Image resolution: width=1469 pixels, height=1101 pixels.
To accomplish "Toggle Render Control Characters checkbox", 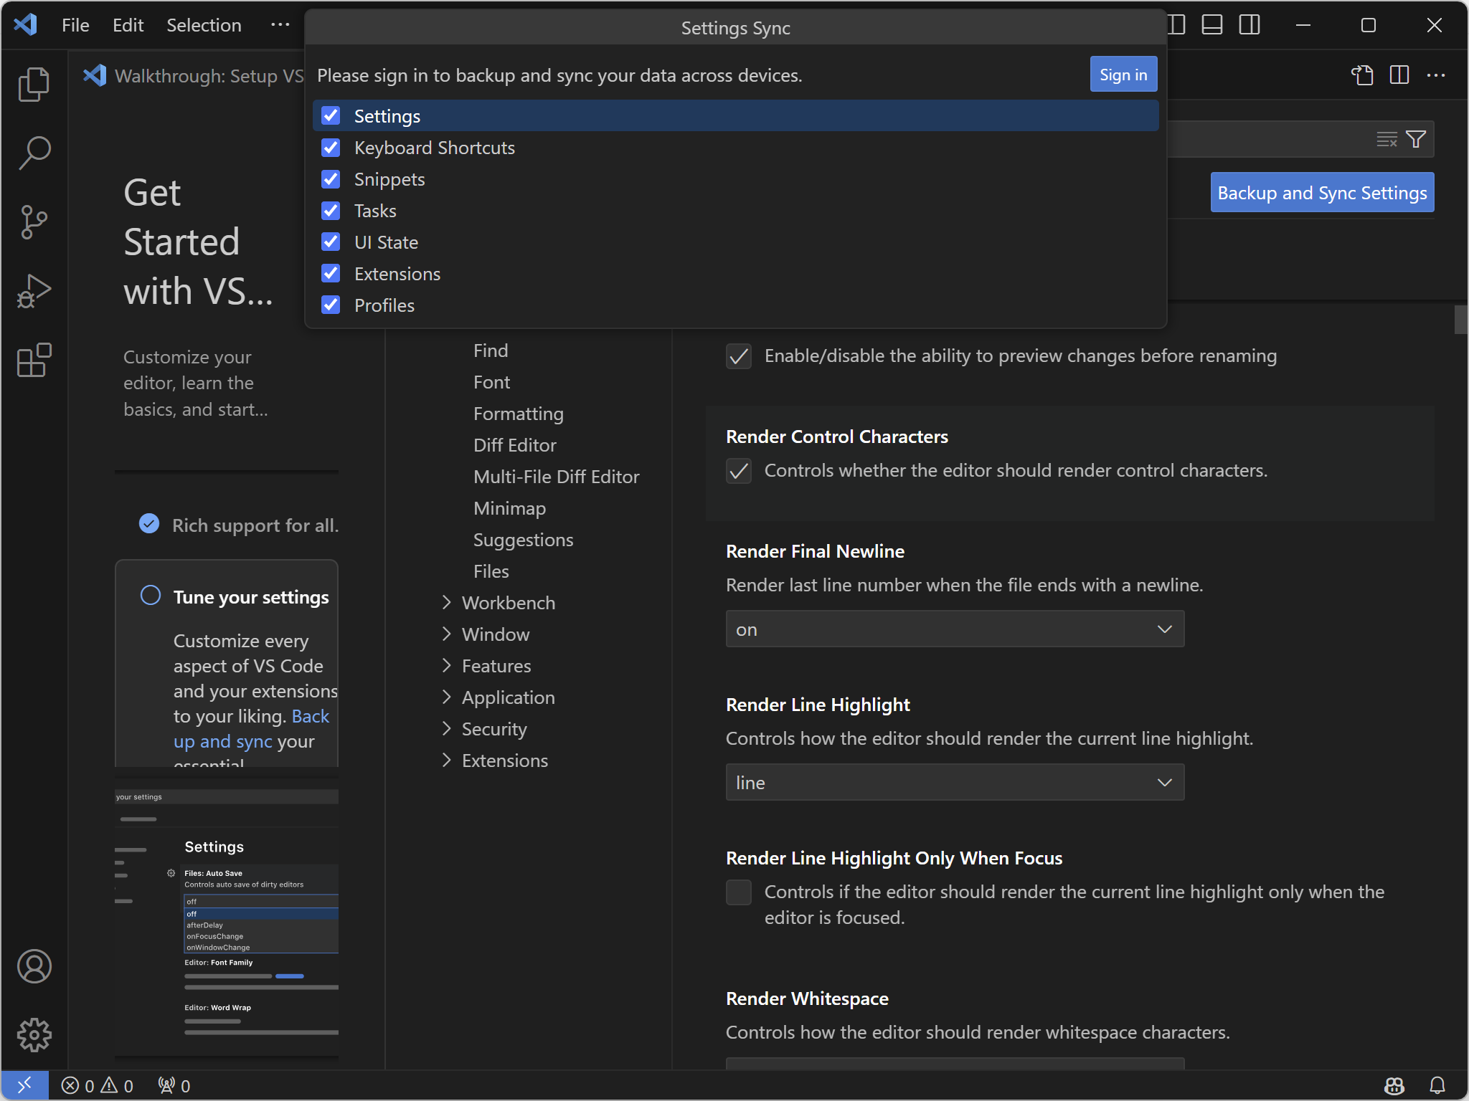I will tap(739, 471).
